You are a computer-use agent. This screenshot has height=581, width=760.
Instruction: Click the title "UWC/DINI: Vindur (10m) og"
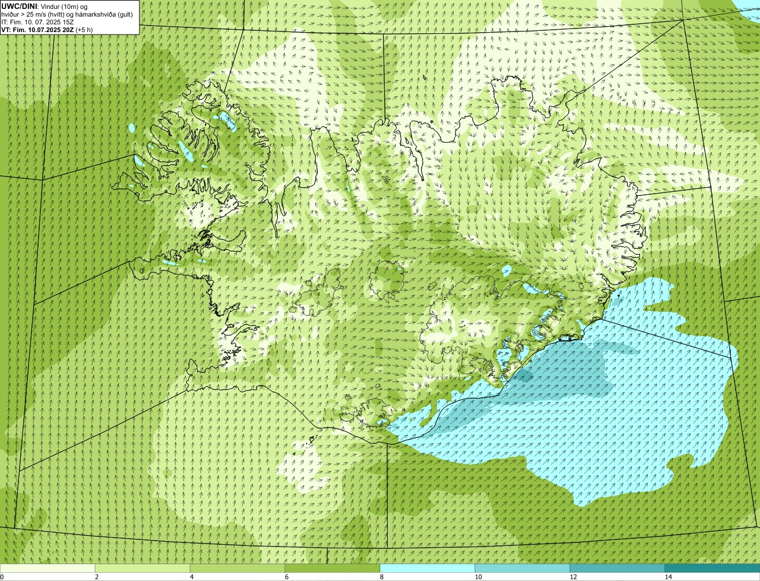(45, 6)
